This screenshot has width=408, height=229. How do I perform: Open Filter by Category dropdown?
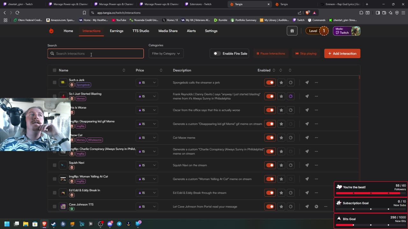click(166, 53)
